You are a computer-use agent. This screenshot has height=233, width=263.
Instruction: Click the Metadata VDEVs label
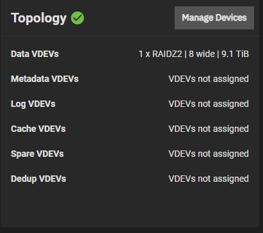[45, 79]
